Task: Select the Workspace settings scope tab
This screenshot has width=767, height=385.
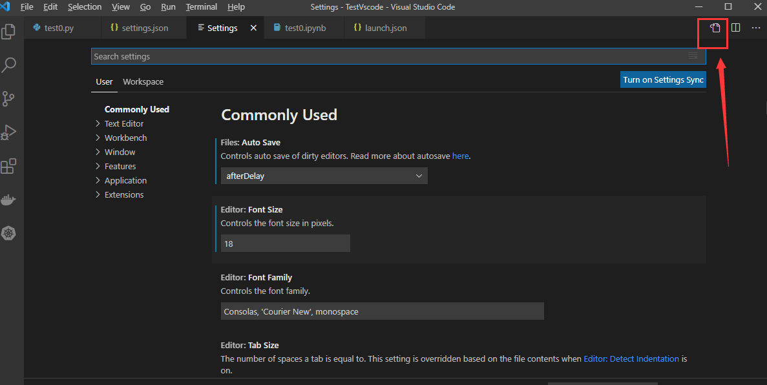Action: 143,81
